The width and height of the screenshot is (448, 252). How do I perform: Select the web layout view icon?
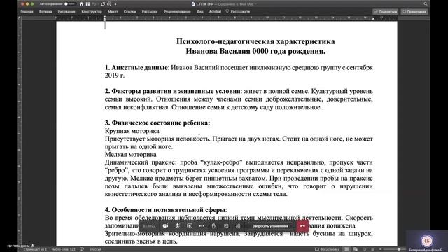356,249
